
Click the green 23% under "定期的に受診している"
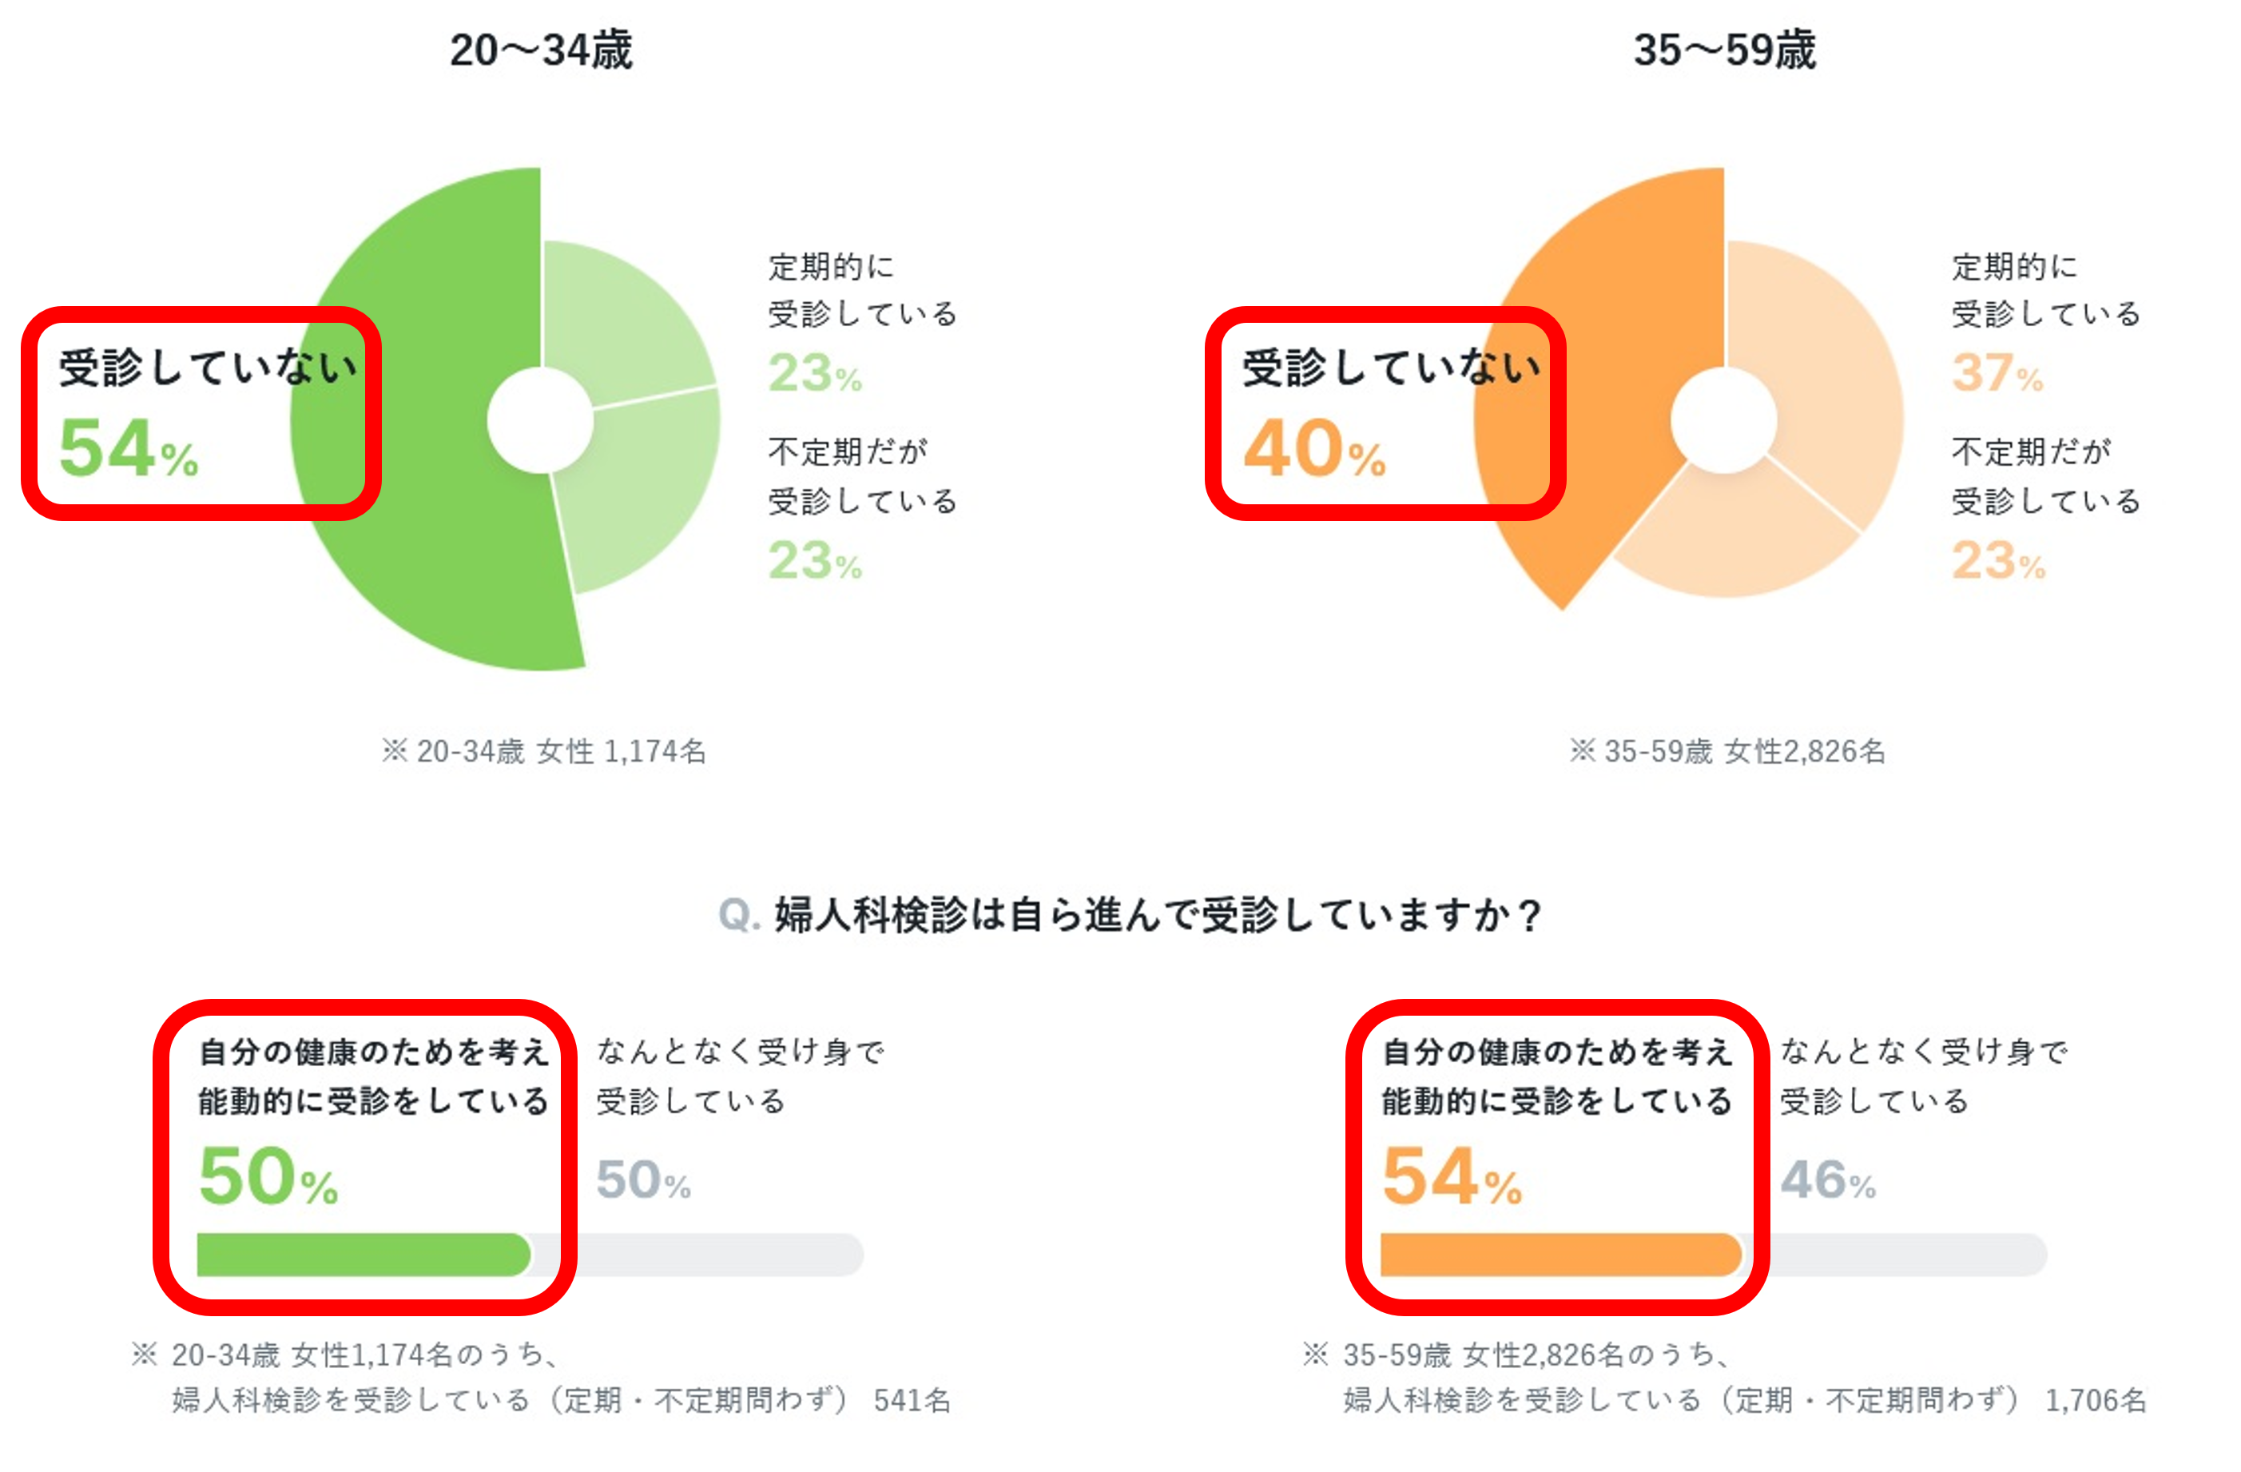[814, 374]
